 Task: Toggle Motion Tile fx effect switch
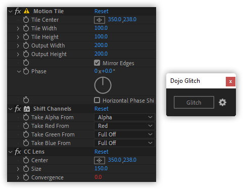coord(18,11)
